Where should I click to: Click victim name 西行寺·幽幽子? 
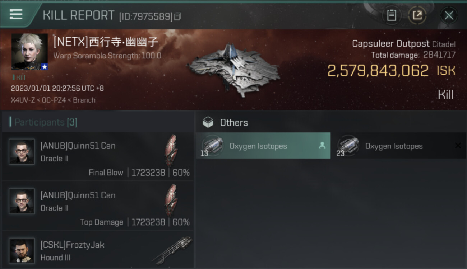click(x=124, y=42)
